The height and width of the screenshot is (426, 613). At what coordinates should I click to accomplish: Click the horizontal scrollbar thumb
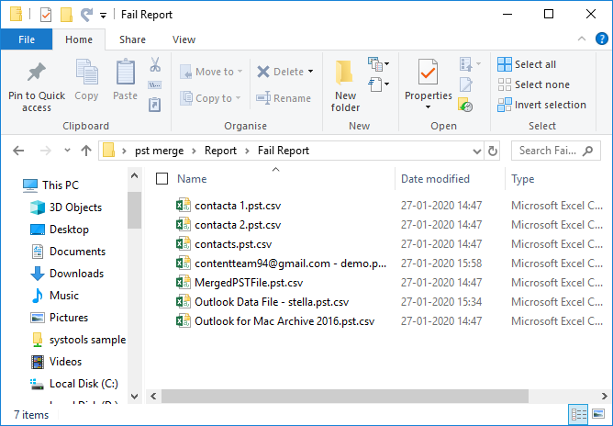pyautogui.click(x=345, y=396)
